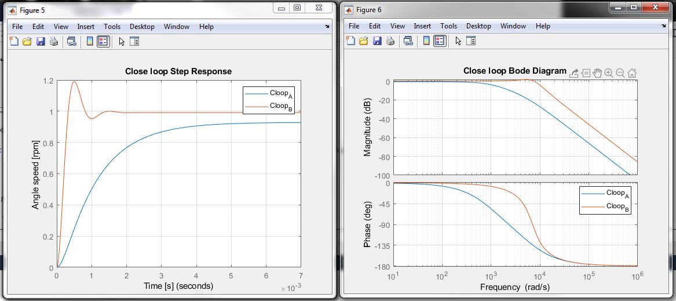Click New Figure icon in Figure 6 toolbar

(x=350, y=41)
